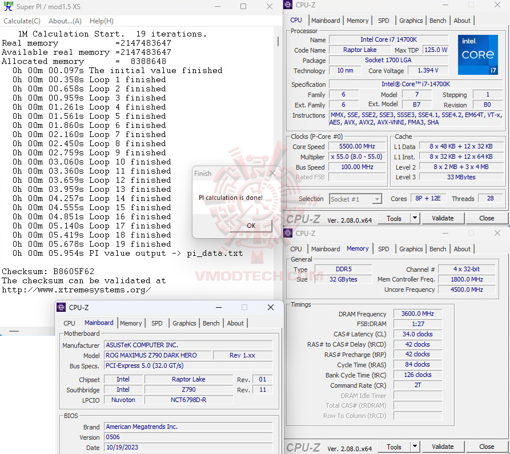Screen dimensions: 510x454
Task: Open the Help menu in Super PI
Action: pyautogui.click(x=101, y=21)
